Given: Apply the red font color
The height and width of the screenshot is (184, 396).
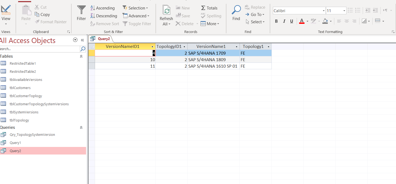Looking at the screenshot, I should pos(302,21).
